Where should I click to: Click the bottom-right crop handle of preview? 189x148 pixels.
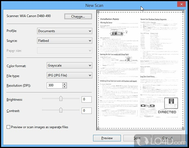(x=183, y=128)
